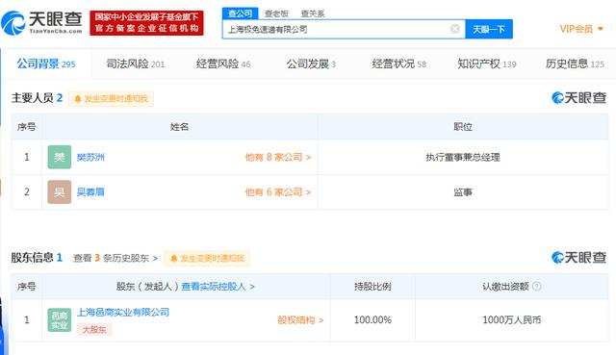616x355 pixels.
Task: Open executive director name link in row 1
Action: tap(90, 158)
